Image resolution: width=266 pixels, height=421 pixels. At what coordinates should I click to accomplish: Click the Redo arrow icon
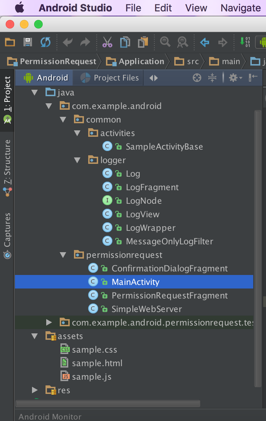click(x=85, y=42)
